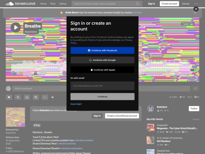
Task: Click the track reposts count icon
Action: [x=189, y=97]
